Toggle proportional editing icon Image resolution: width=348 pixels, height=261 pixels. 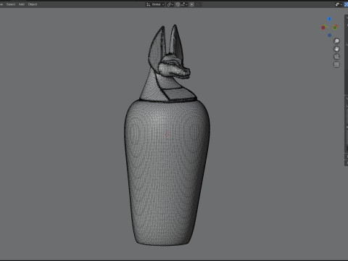(191, 4)
